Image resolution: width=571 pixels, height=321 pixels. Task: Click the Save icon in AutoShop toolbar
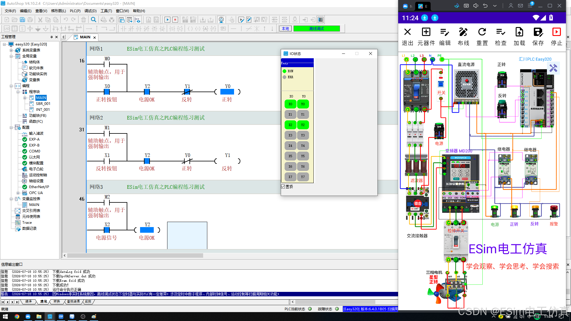[22, 20]
